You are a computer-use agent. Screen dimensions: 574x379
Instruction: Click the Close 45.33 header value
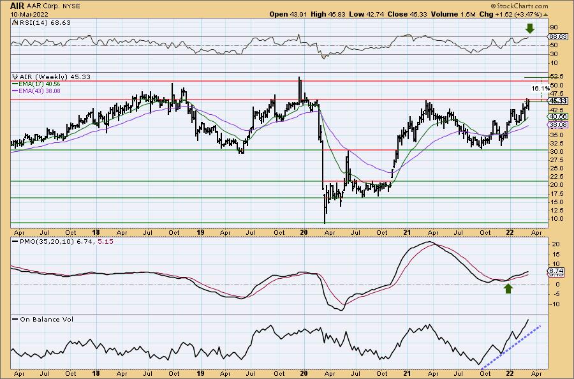(x=408, y=14)
